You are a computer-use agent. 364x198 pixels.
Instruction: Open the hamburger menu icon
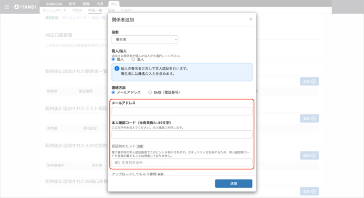click(x=7, y=7)
